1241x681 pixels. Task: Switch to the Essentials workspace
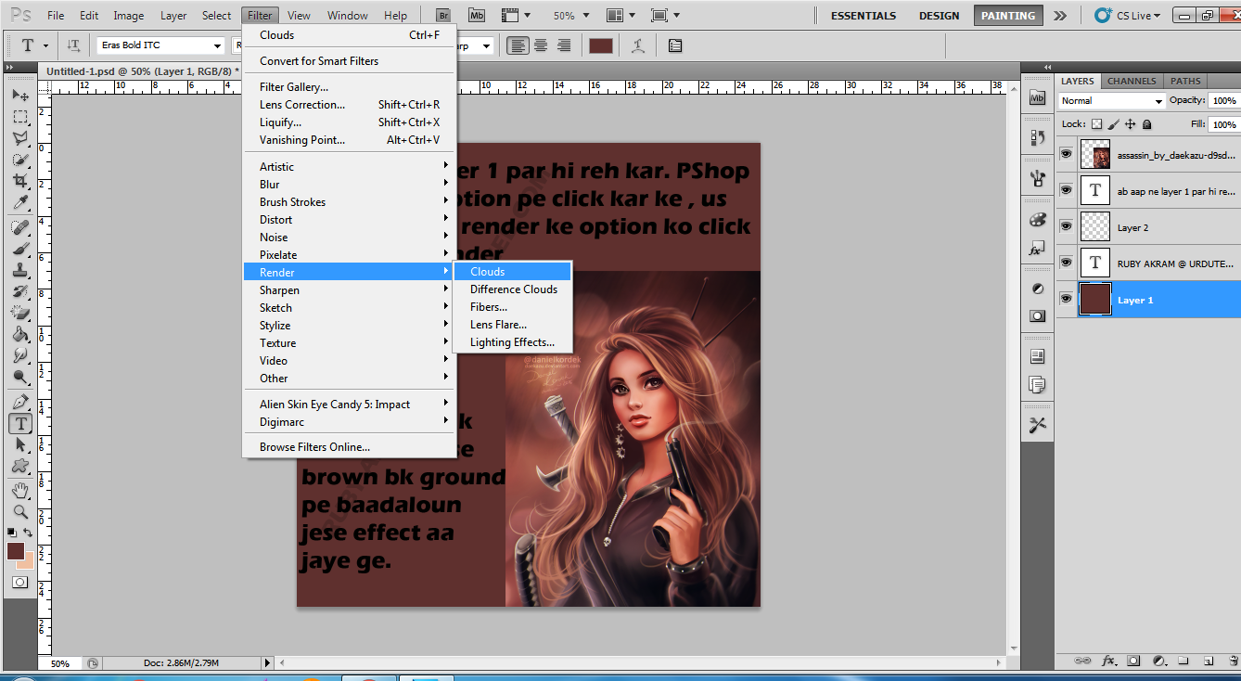tap(864, 16)
